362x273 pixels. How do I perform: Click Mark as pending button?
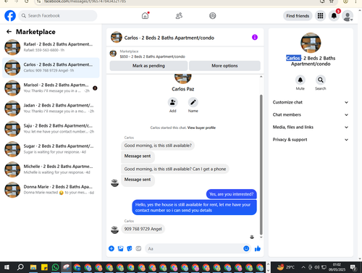pyautogui.click(x=148, y=66)
